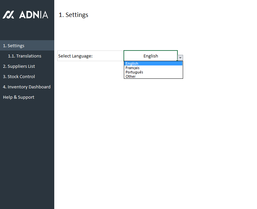Switch to 4. Inventory Dashboard
Image resolution: width=257 pixels, height=209 pixels.
[27, 87]
